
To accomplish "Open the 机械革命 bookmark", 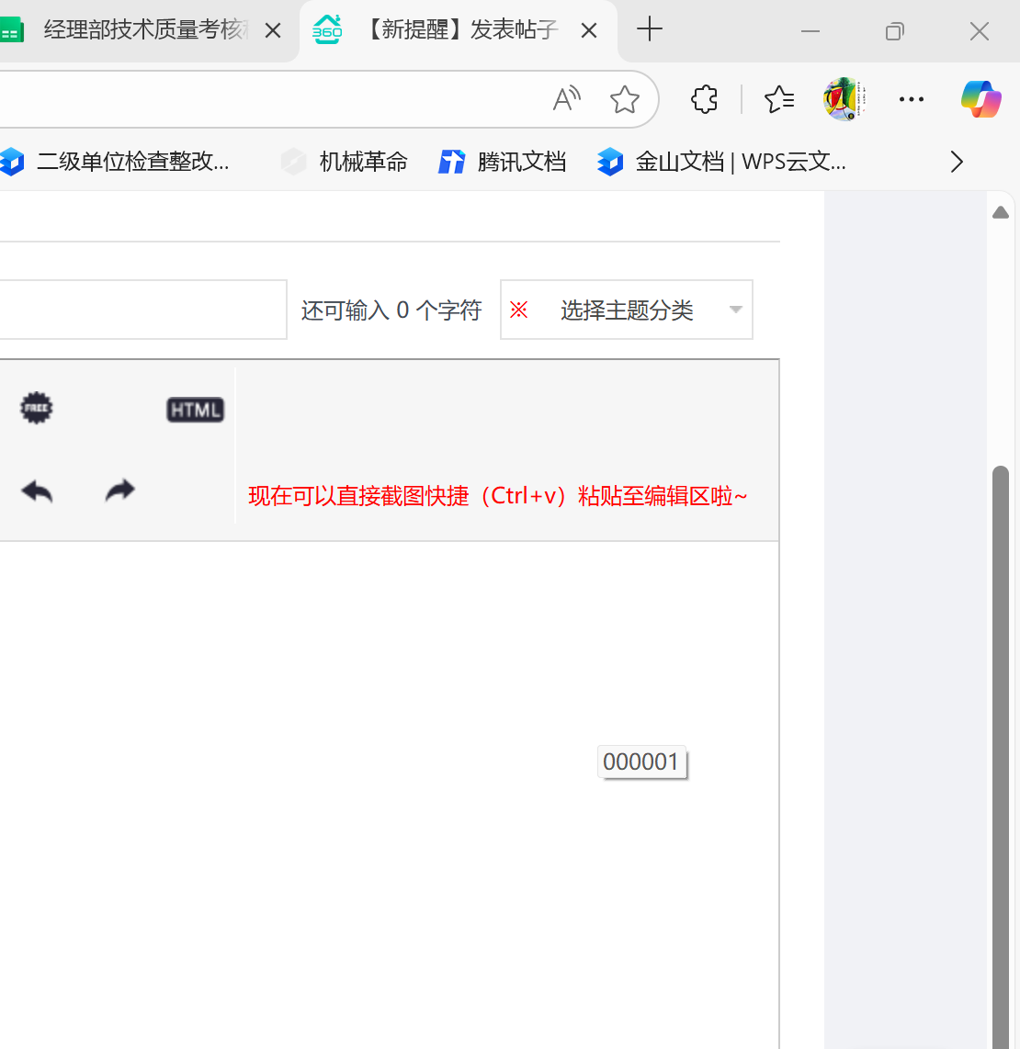I will tap(343, 162).
